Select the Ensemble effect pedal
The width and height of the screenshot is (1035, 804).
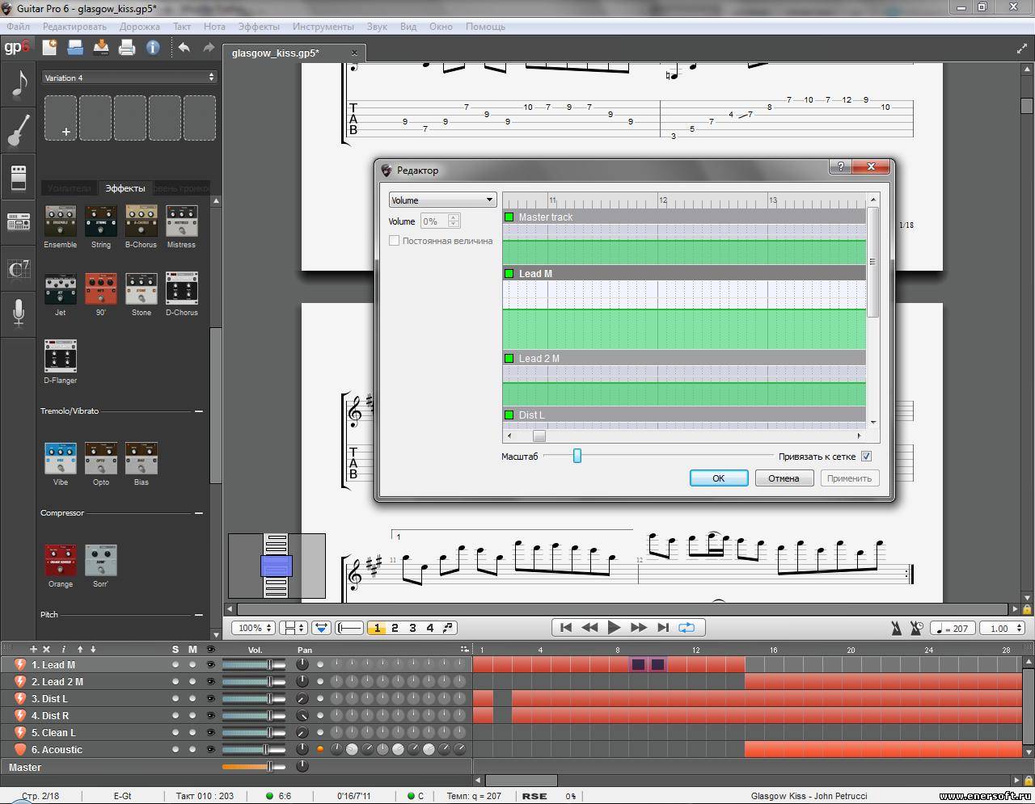(61, 221)
